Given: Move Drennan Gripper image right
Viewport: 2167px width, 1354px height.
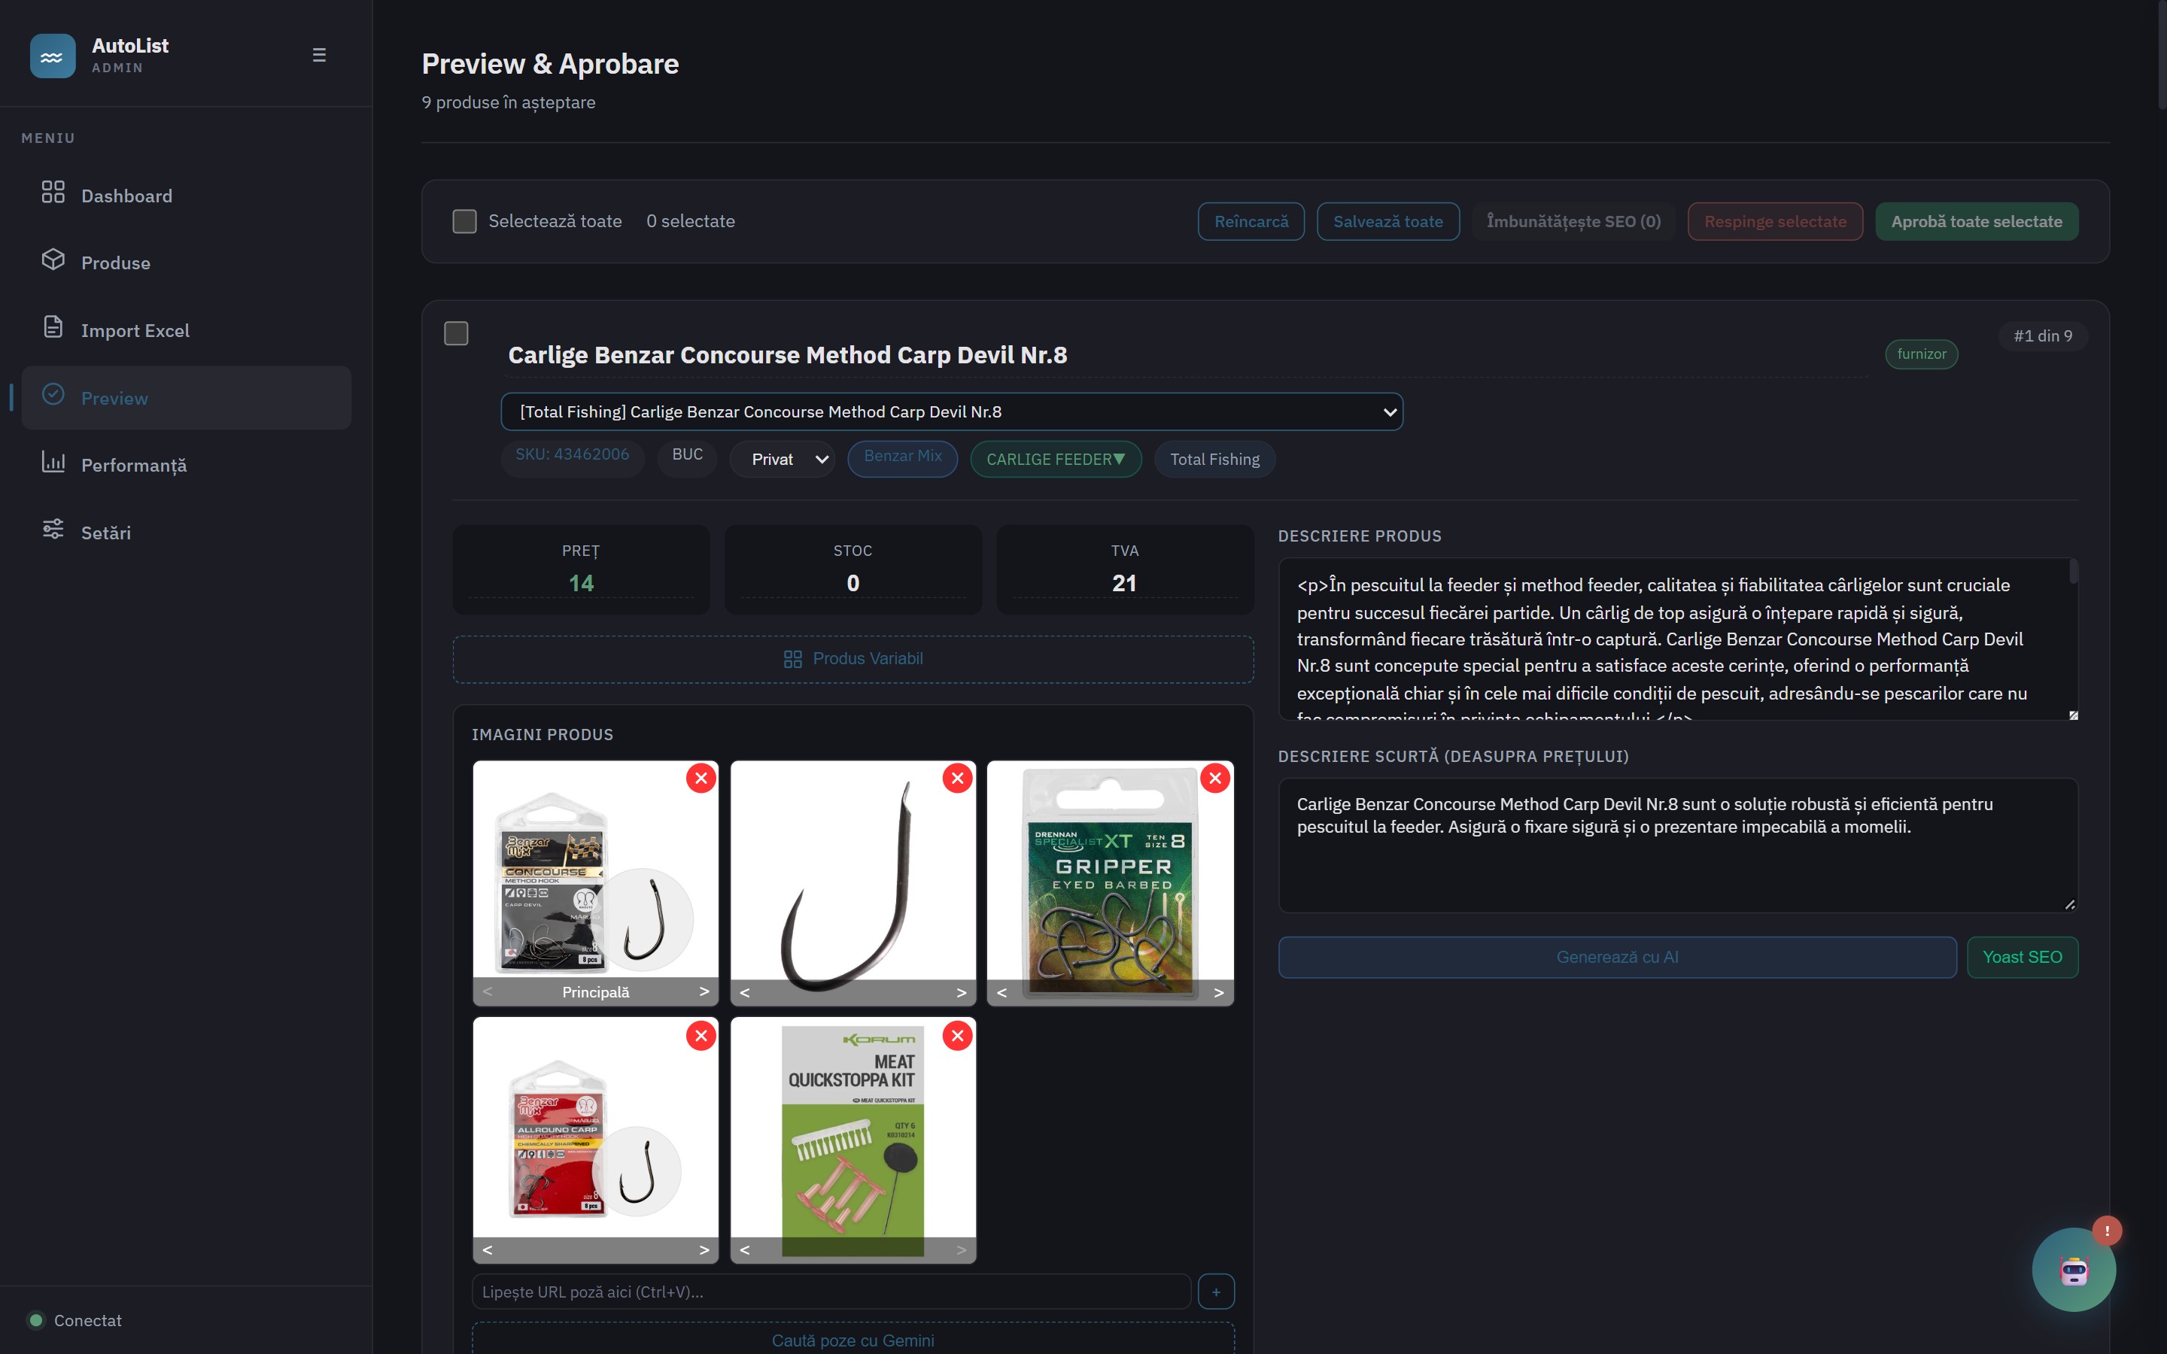Looking at the screenshot, I should (x=1218, y=991).
